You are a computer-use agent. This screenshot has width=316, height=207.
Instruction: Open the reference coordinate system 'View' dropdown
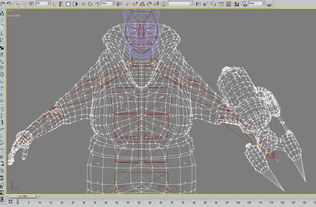[107, 3]
